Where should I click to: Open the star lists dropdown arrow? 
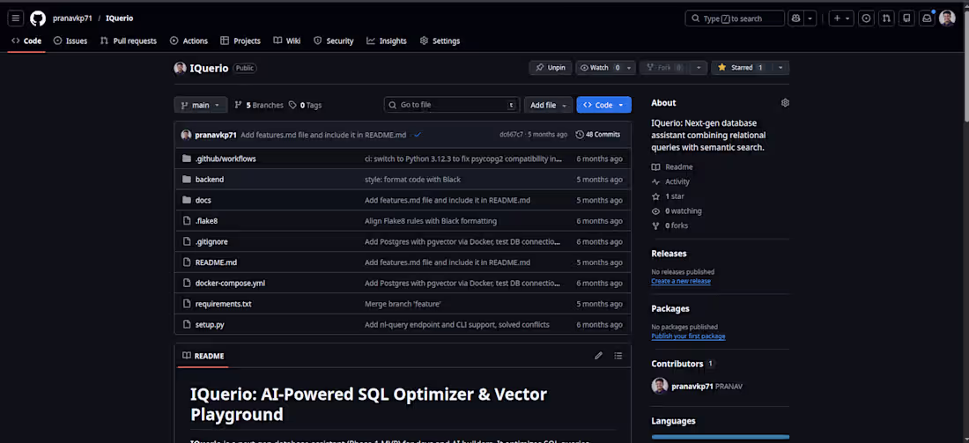pyautogui.click(x=780, y=68)
